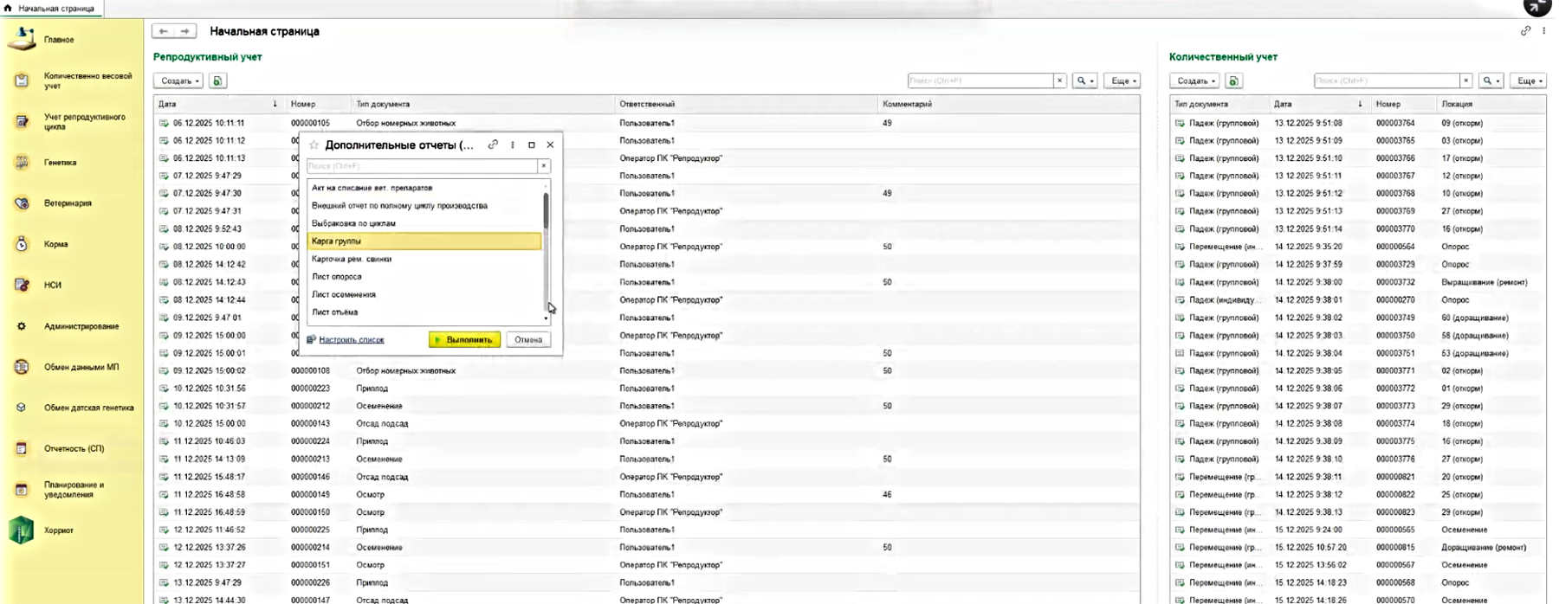Go back with the left arrow button
Image resolution: width=1559 pixels, height=604 pixels.
163,31
